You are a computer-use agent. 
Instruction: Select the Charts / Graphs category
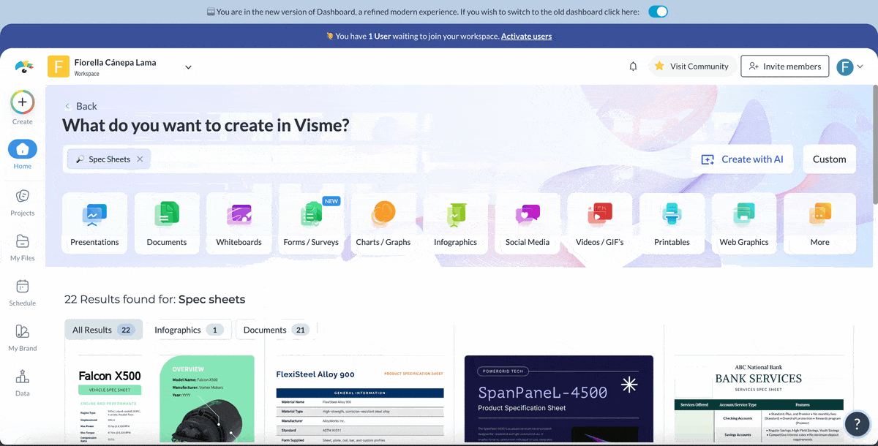click(x=383, y=224)
